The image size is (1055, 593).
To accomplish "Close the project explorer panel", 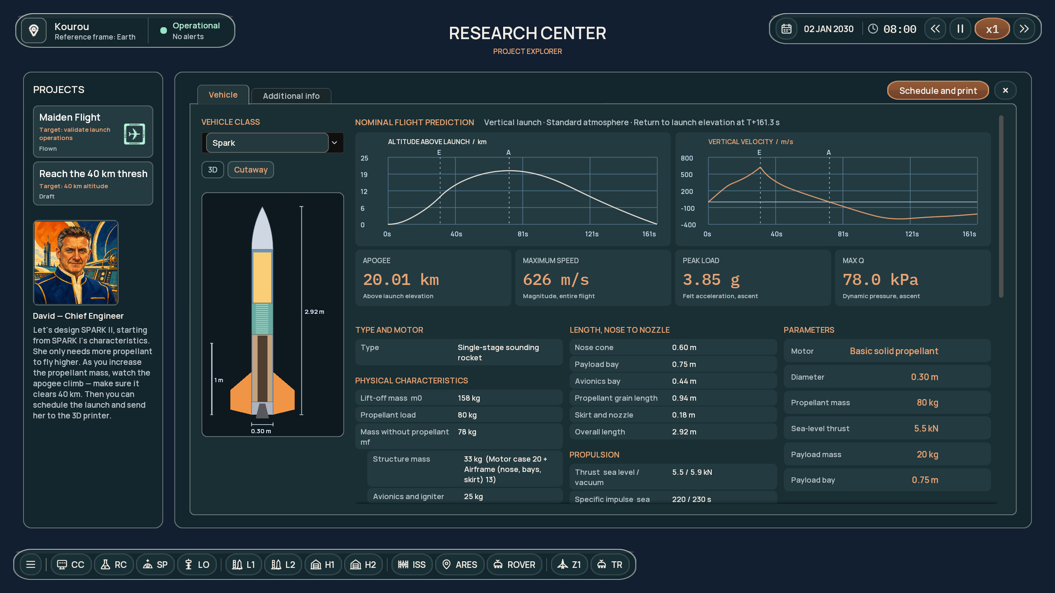I will click(1005, 90).
